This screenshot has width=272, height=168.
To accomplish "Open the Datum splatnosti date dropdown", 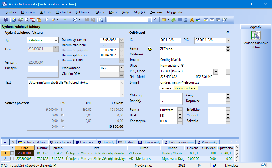I will 121,56.
